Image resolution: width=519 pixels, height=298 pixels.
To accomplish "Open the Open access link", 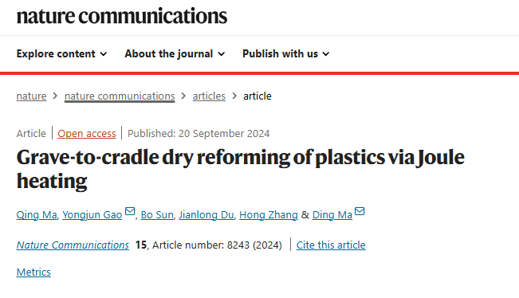I will click(87, 133).
